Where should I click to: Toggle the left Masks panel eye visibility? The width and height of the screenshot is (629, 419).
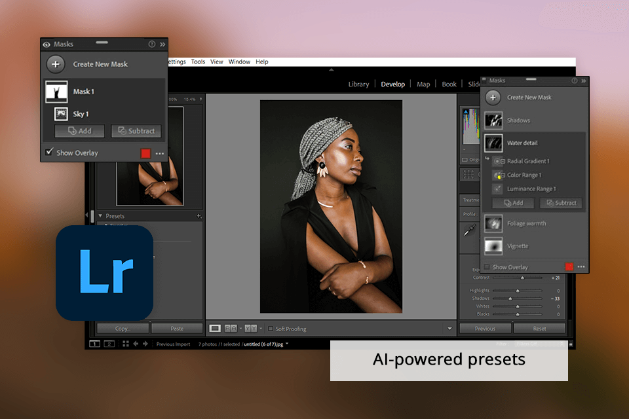click(x=47, y=45)
